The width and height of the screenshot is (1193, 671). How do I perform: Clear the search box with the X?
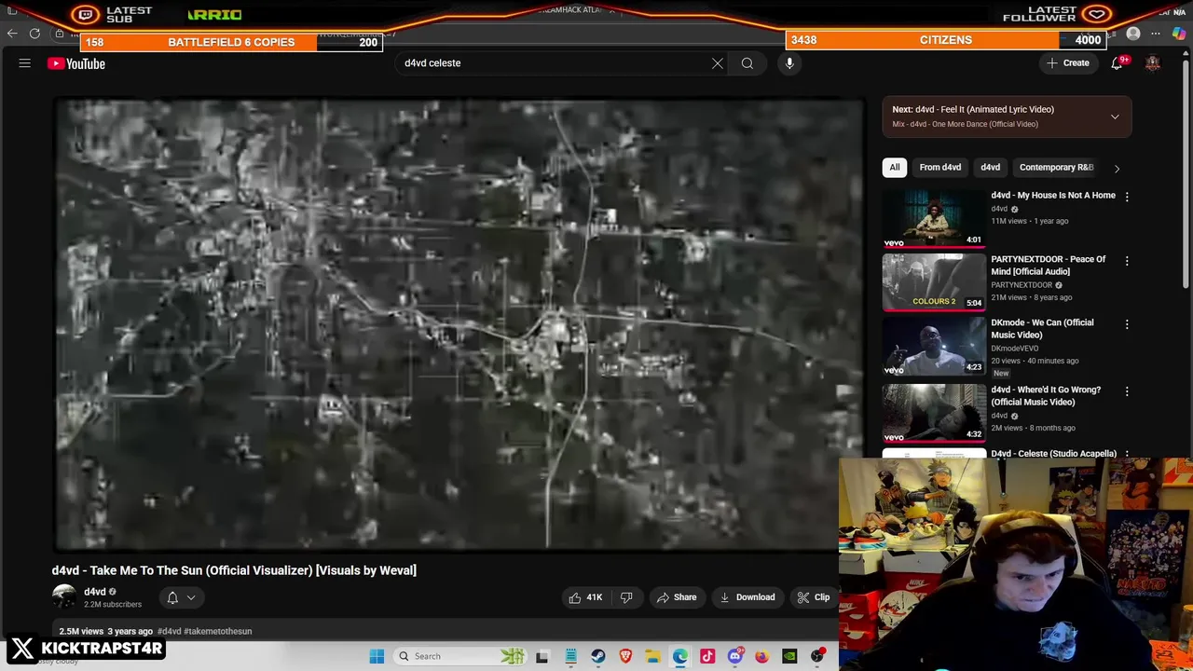(718, 63)
